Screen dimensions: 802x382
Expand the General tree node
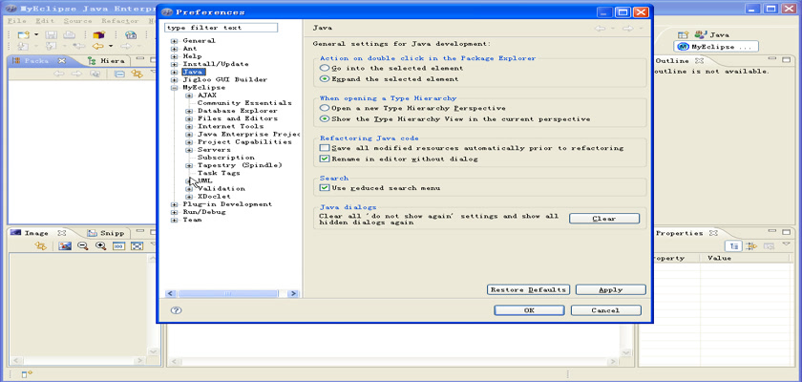coord(175,41)
